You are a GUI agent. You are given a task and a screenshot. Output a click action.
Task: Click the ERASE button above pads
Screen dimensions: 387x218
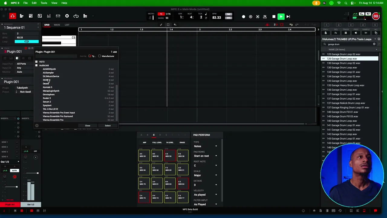coord(182,142)
